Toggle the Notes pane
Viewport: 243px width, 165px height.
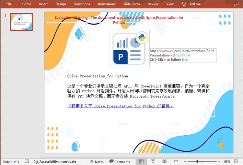pyautogui.click(x=97, y=162)
